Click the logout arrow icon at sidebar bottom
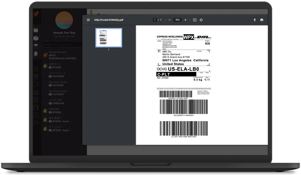 click(x=36, y=122)
